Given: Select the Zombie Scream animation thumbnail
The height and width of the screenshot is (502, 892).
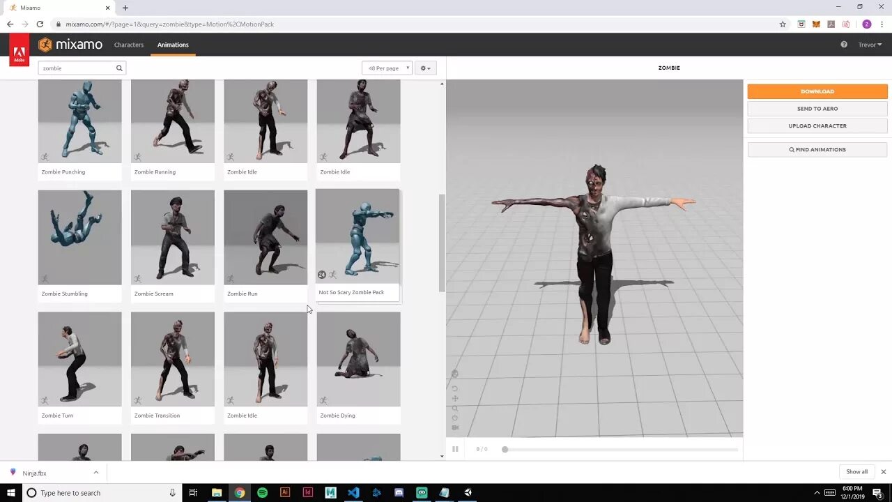Looking at the screenshot, I should (x=173, y=237).
